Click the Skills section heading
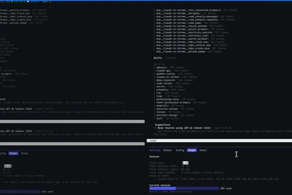This screenshot has width=292, height=195. (158, 58)
